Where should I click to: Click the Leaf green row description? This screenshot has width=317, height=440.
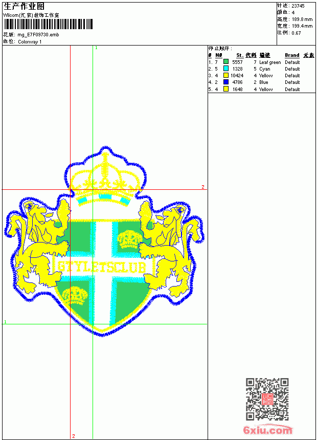[x=270, y=62]
